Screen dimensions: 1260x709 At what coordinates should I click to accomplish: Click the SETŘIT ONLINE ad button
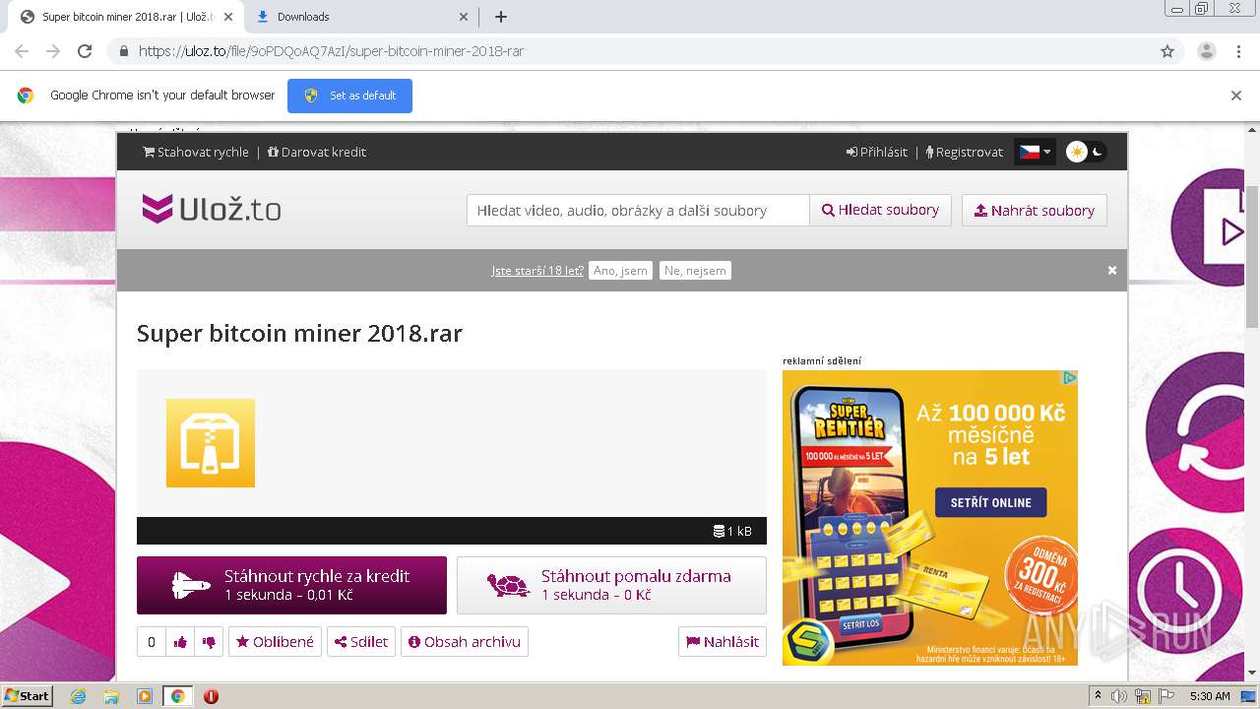(990, 502)
